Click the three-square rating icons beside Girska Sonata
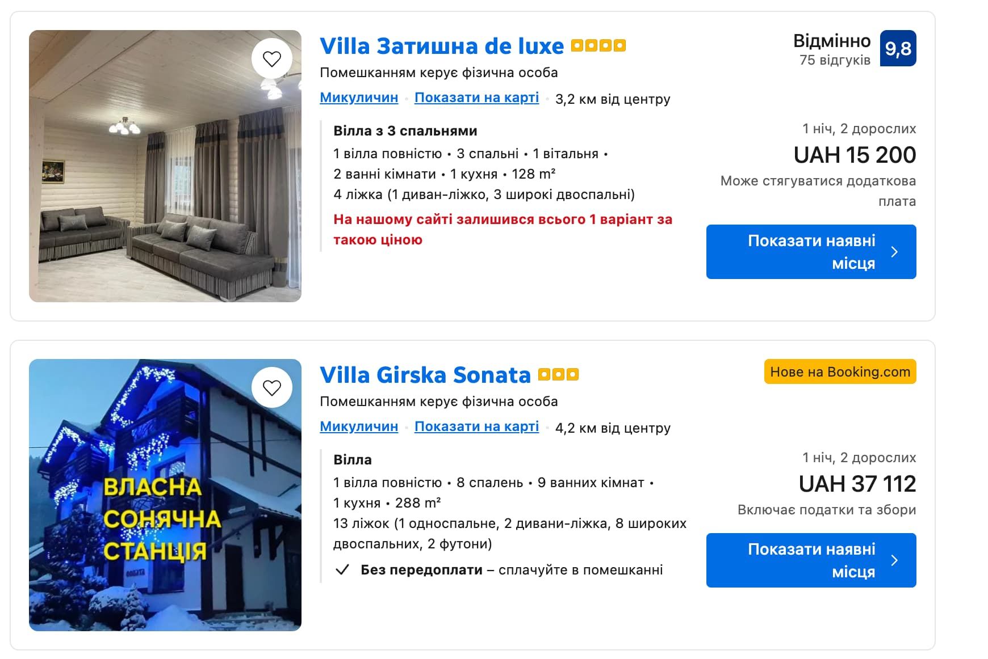The image size is (988, 659). 558,374
